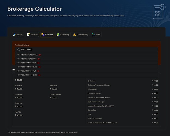Click the search magnifier icon
170x136 pixels.
tap(19, 50)
